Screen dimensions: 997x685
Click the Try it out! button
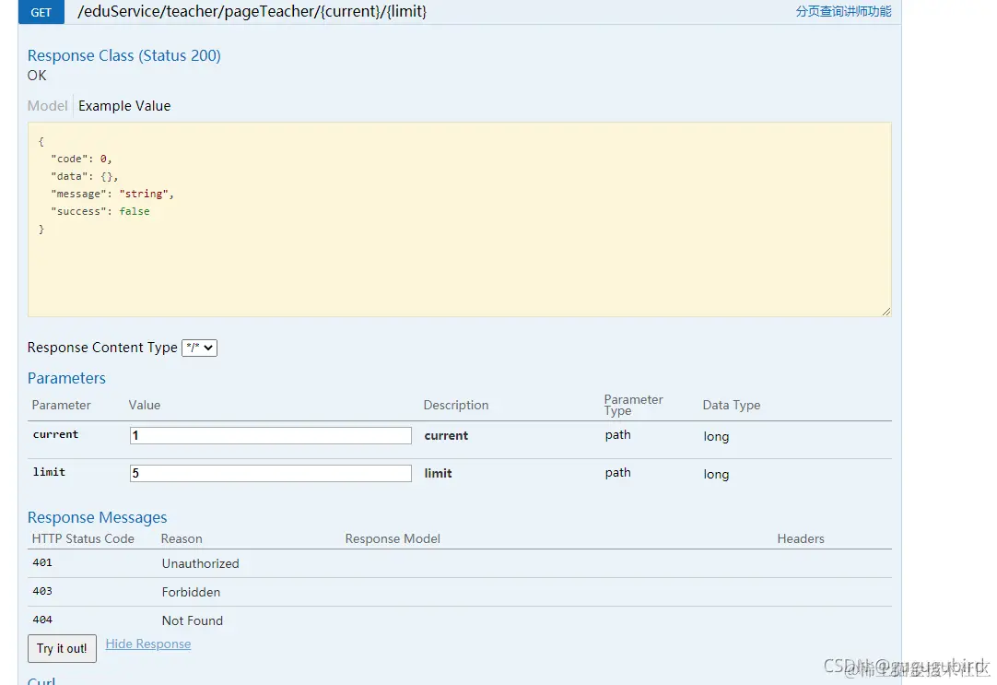click(62, 648)
